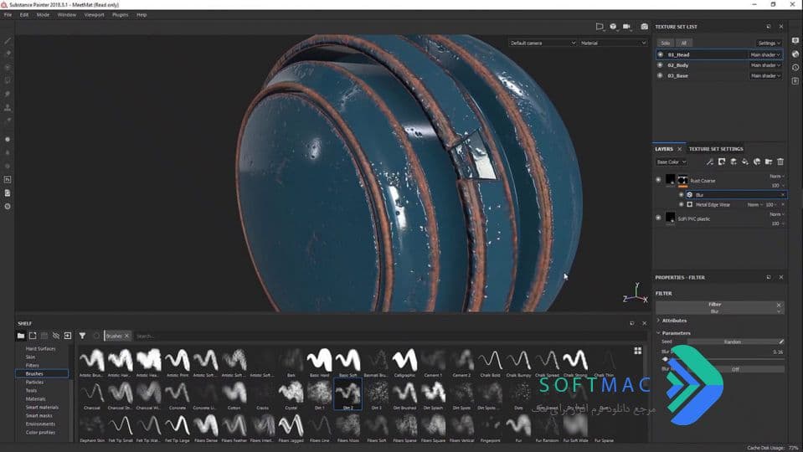Switch to the Texture Set Settings tab
Viewport: 803px width, 452px height.
pos(716,149)
